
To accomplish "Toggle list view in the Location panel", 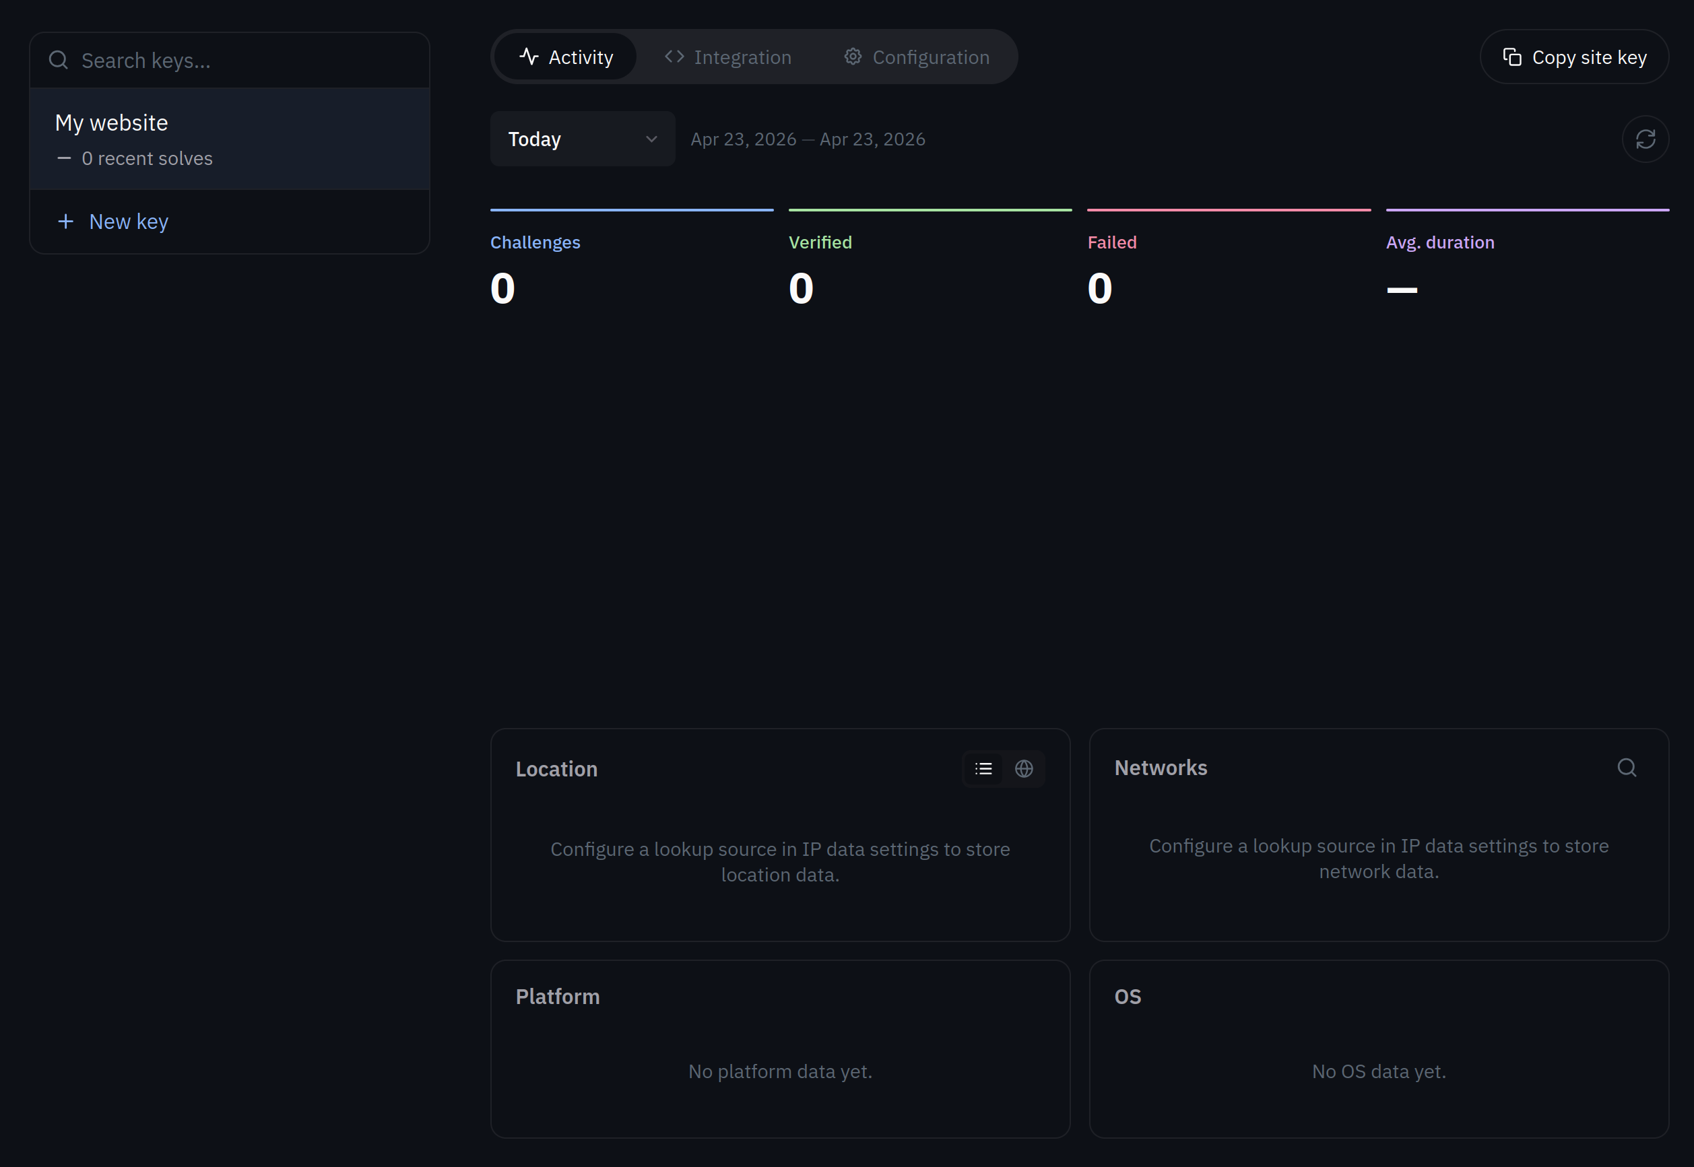I will (983, 768).
